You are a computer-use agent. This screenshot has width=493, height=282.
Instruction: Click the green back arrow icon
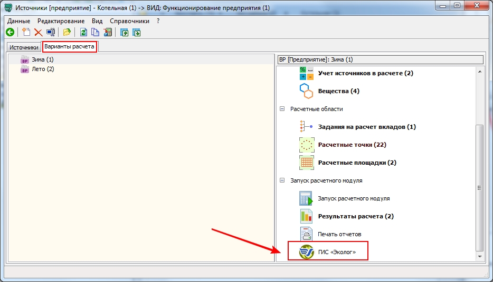click(x=10, y=32)
